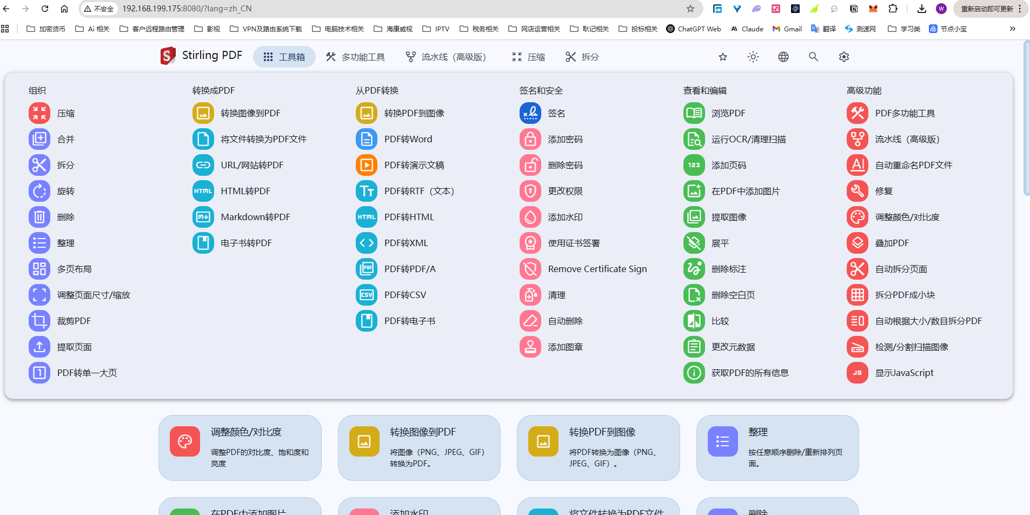Open the 流水线 (高级版) nav item
1030x515 pixels.
click(x=446, y=57)
